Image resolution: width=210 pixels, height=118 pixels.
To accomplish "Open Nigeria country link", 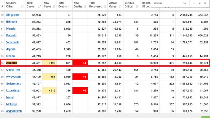I will (x=11, y=29).
